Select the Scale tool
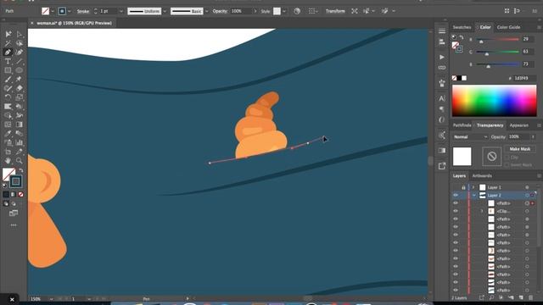The image size is (543, 305). [x=20, y=97]
